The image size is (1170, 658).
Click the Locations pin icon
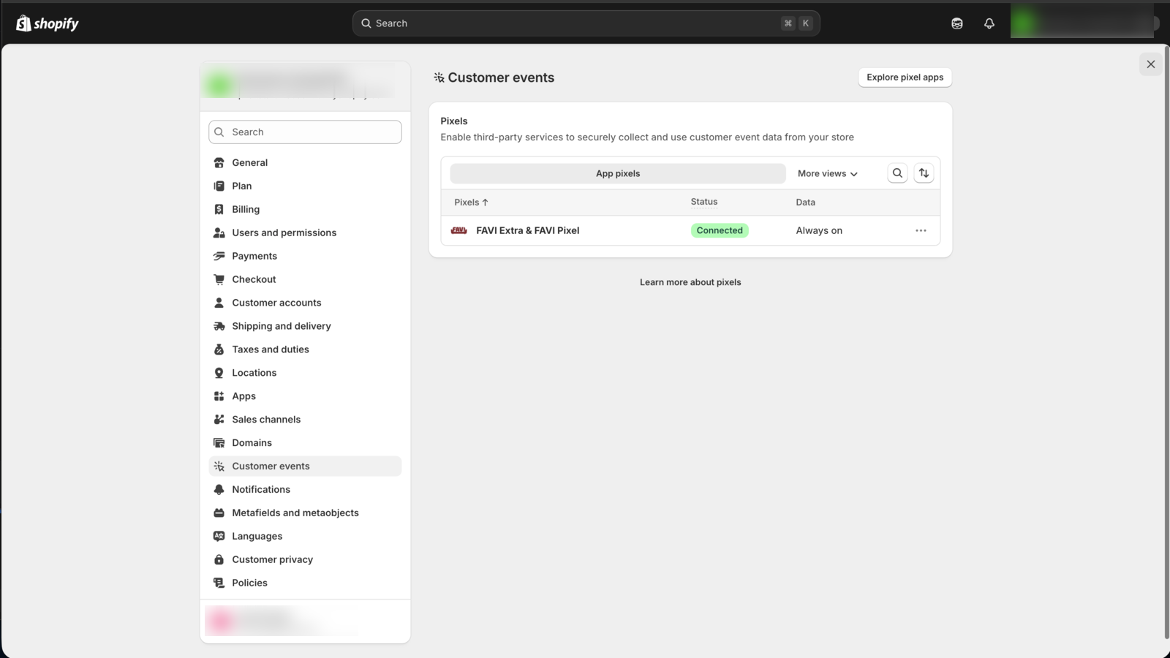pos(219,373)
